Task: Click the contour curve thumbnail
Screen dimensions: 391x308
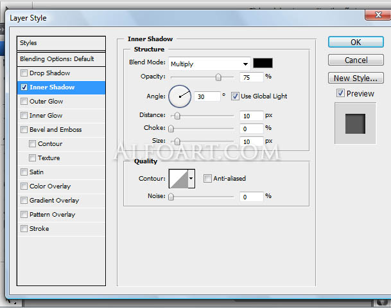Action: pyautogui.click(x=178, y=178)
